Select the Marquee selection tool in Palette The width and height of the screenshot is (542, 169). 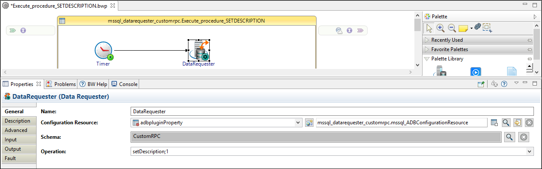tap(488, 28)
